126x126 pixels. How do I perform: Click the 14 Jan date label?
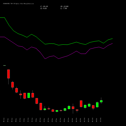click(x=28, y=120)
